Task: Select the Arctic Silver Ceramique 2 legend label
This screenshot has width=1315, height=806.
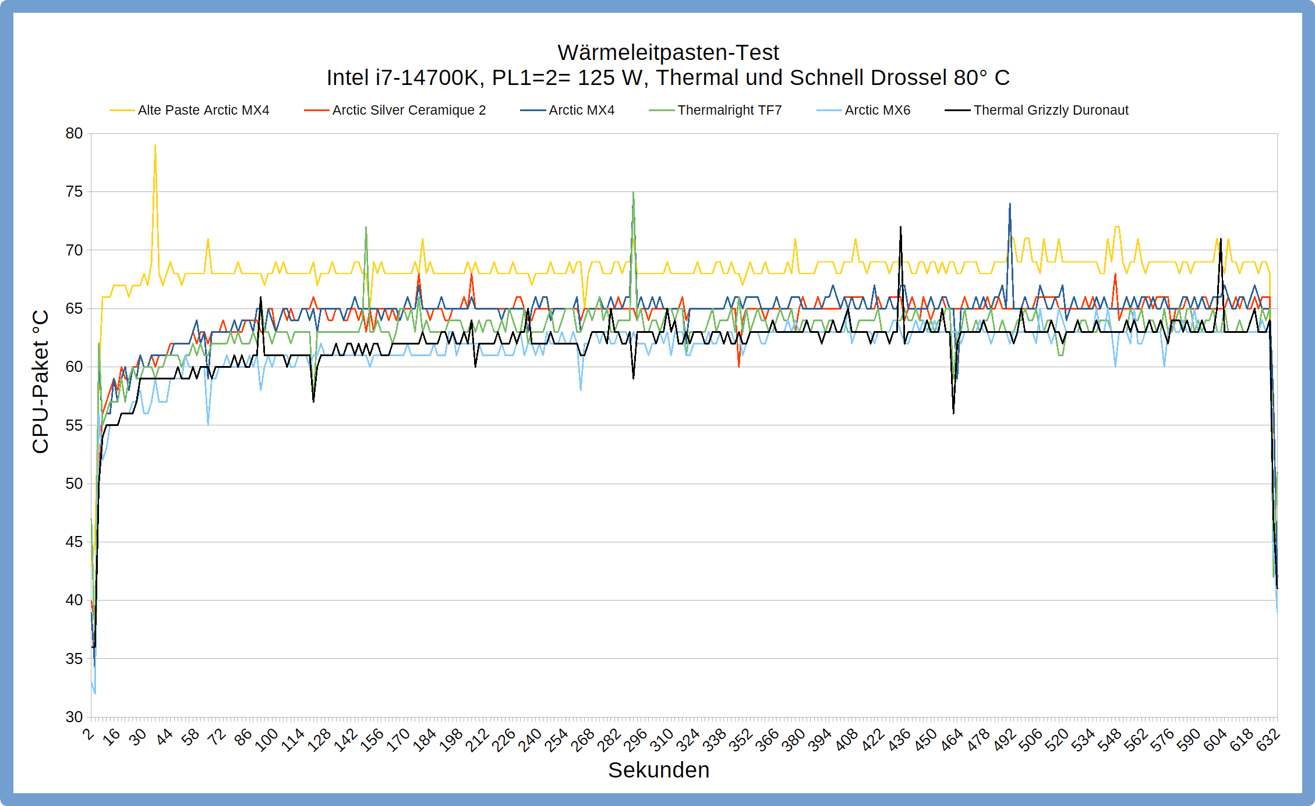Action: click(409, 111)
